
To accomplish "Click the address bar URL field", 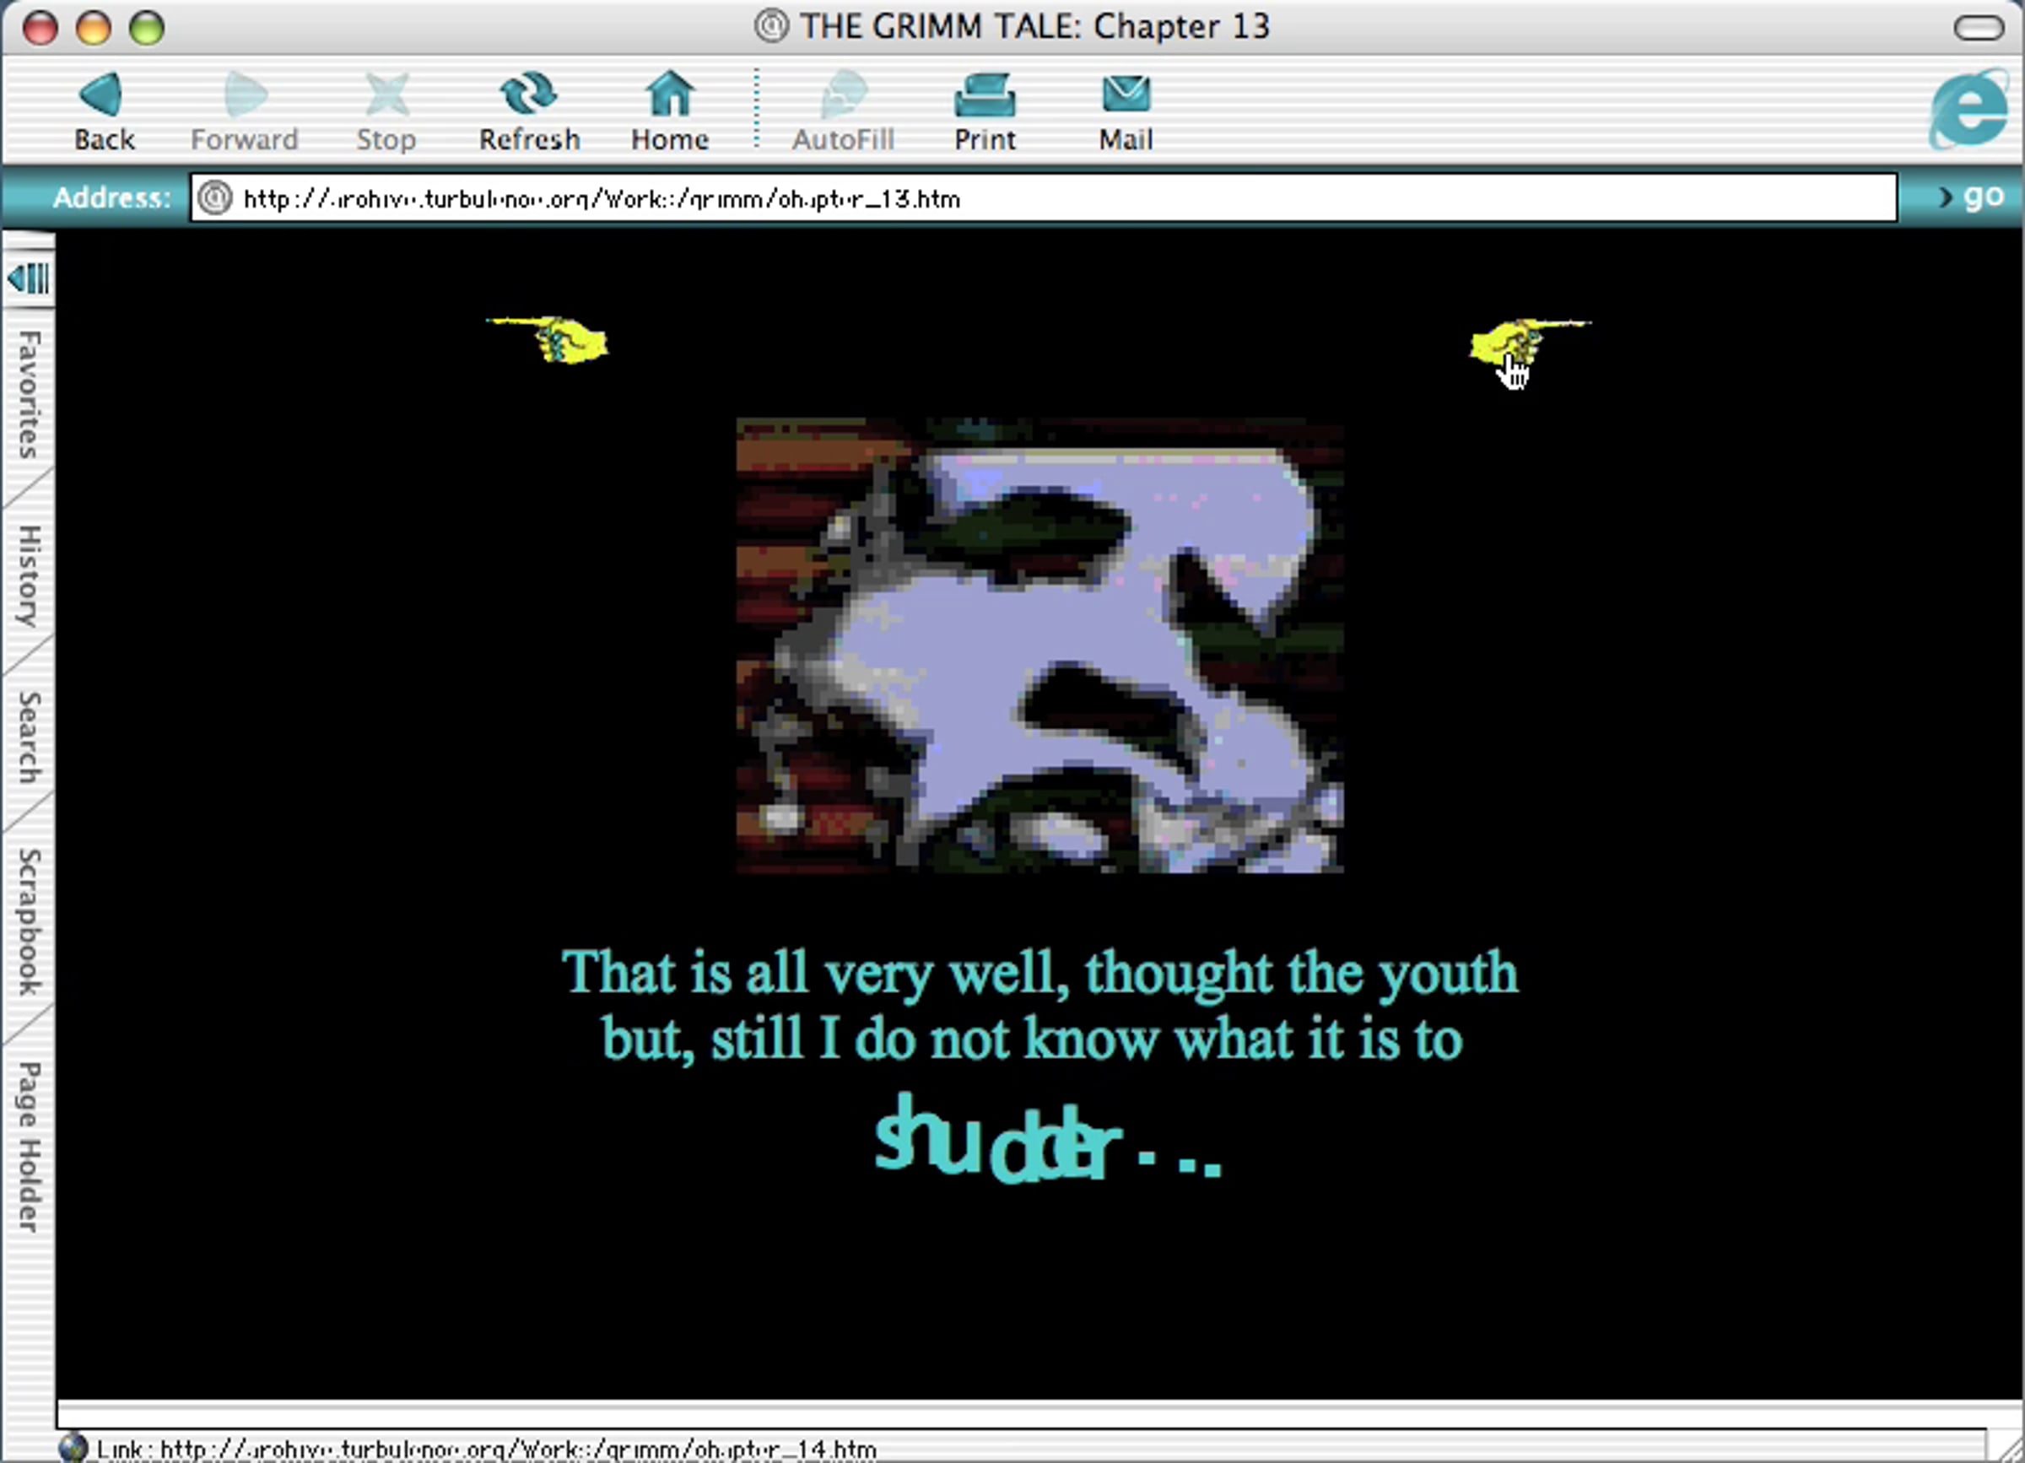I will point(1043,198).
